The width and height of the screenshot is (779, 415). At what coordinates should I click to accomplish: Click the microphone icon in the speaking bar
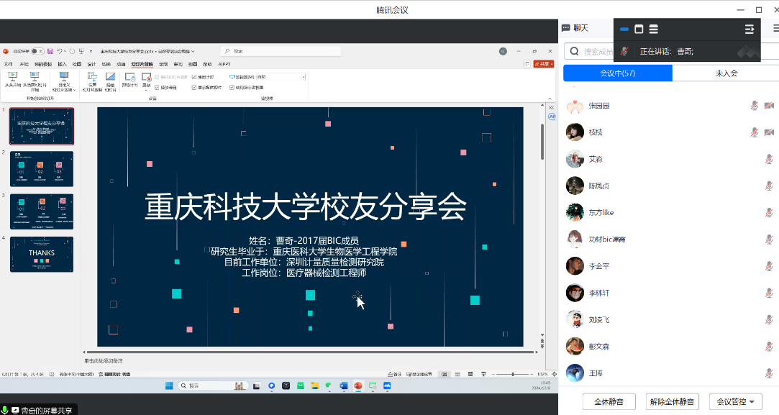click(625, 50)
